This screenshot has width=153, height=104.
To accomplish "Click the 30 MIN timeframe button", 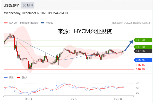I will click(x=28, y=5).
